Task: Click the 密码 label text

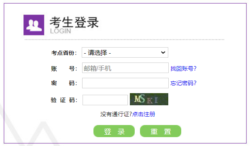Action: (x=64, y=83)
